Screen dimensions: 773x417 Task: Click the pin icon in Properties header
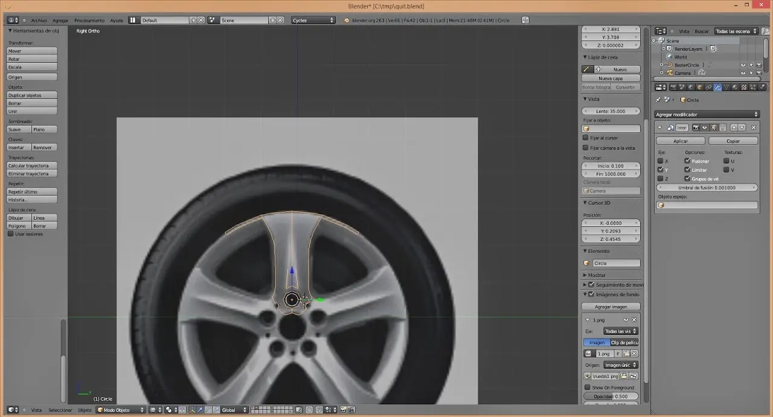point(658,100)
